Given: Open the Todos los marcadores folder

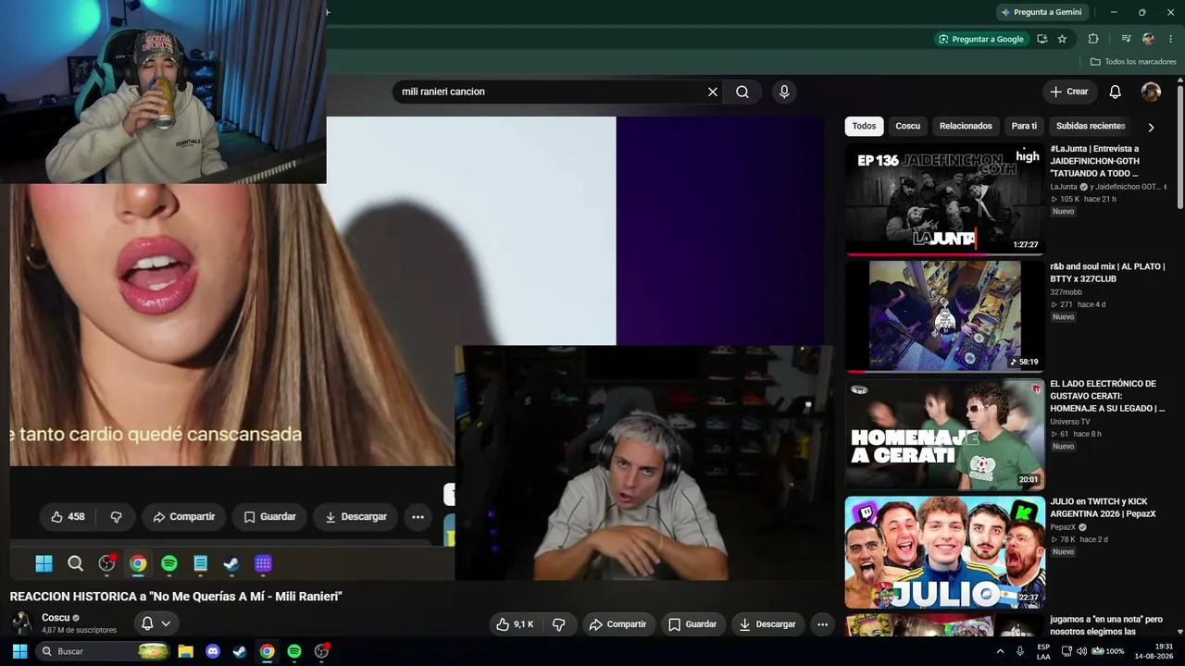Looking at the screenshot, I should (x=1133, y=62).
